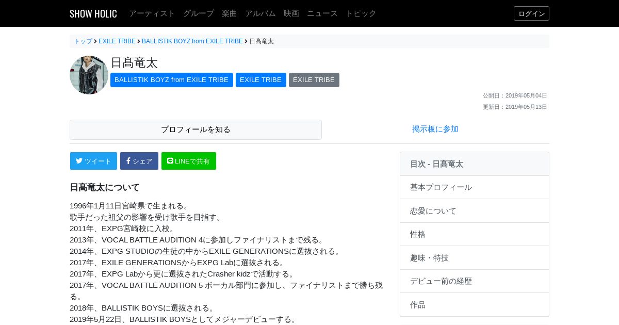Open the SHOW HOLIC home logo
The height and width of the screenshot is (325, 619).
tap(93, 13)
